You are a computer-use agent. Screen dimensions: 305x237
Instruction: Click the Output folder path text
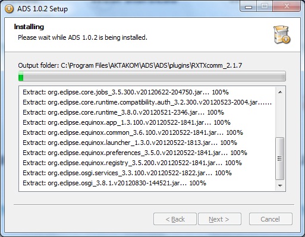pyautogui.click(x=130, y=65)
